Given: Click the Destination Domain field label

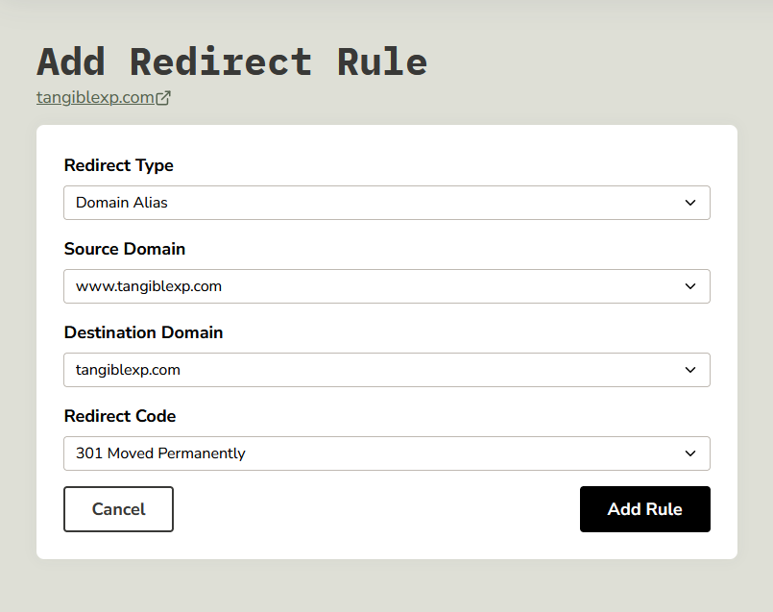Looking at the screenshot, I should [143, 332].
